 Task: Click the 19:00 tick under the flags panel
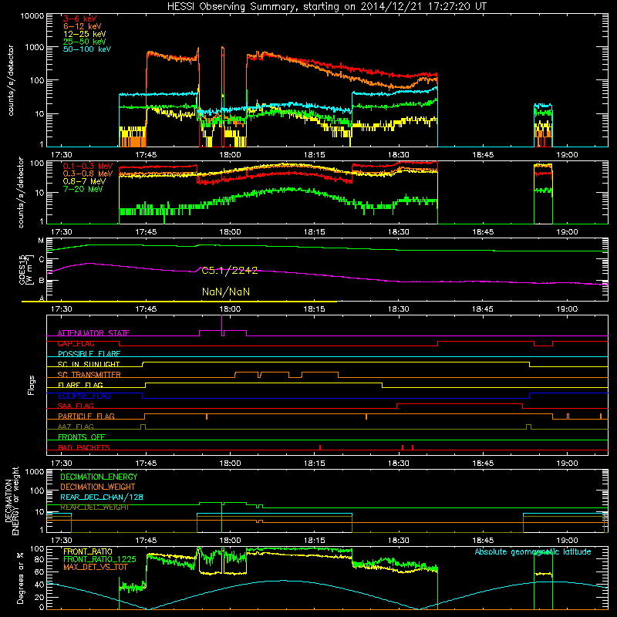(x=567, y=464)
